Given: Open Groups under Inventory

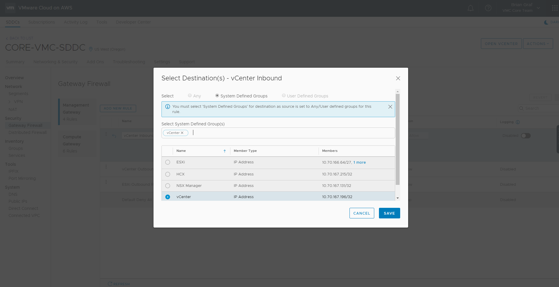Looking at the screenshot, I should click(x=16, y=148).
